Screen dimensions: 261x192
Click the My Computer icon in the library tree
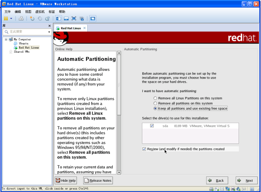11,40
